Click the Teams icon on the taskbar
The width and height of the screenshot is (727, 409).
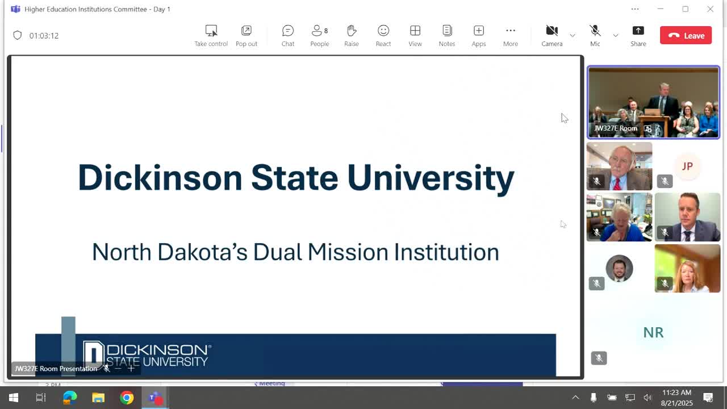(x=155, y=398)
